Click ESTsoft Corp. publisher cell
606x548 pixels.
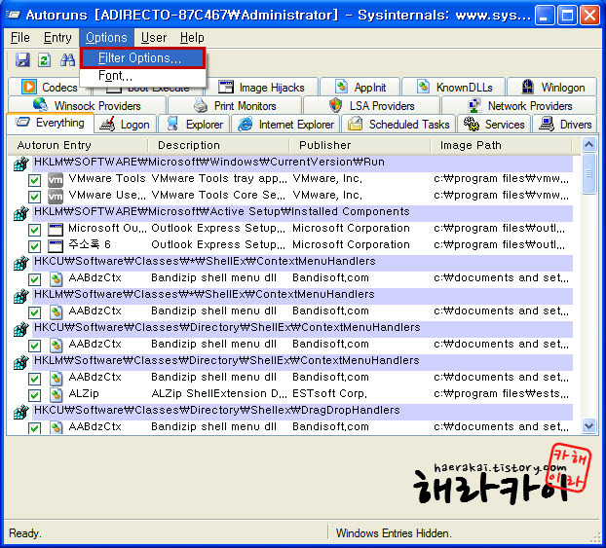[x=329, y=393]
